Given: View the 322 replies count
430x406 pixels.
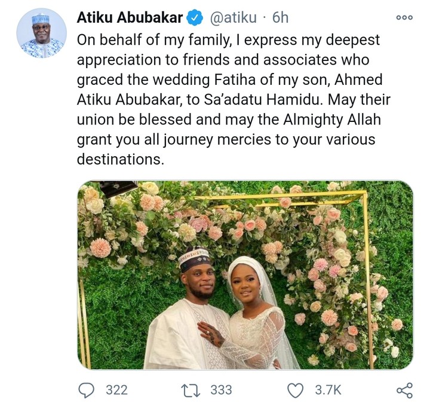Looking at the screenshot, I should (x=116, y=390).
